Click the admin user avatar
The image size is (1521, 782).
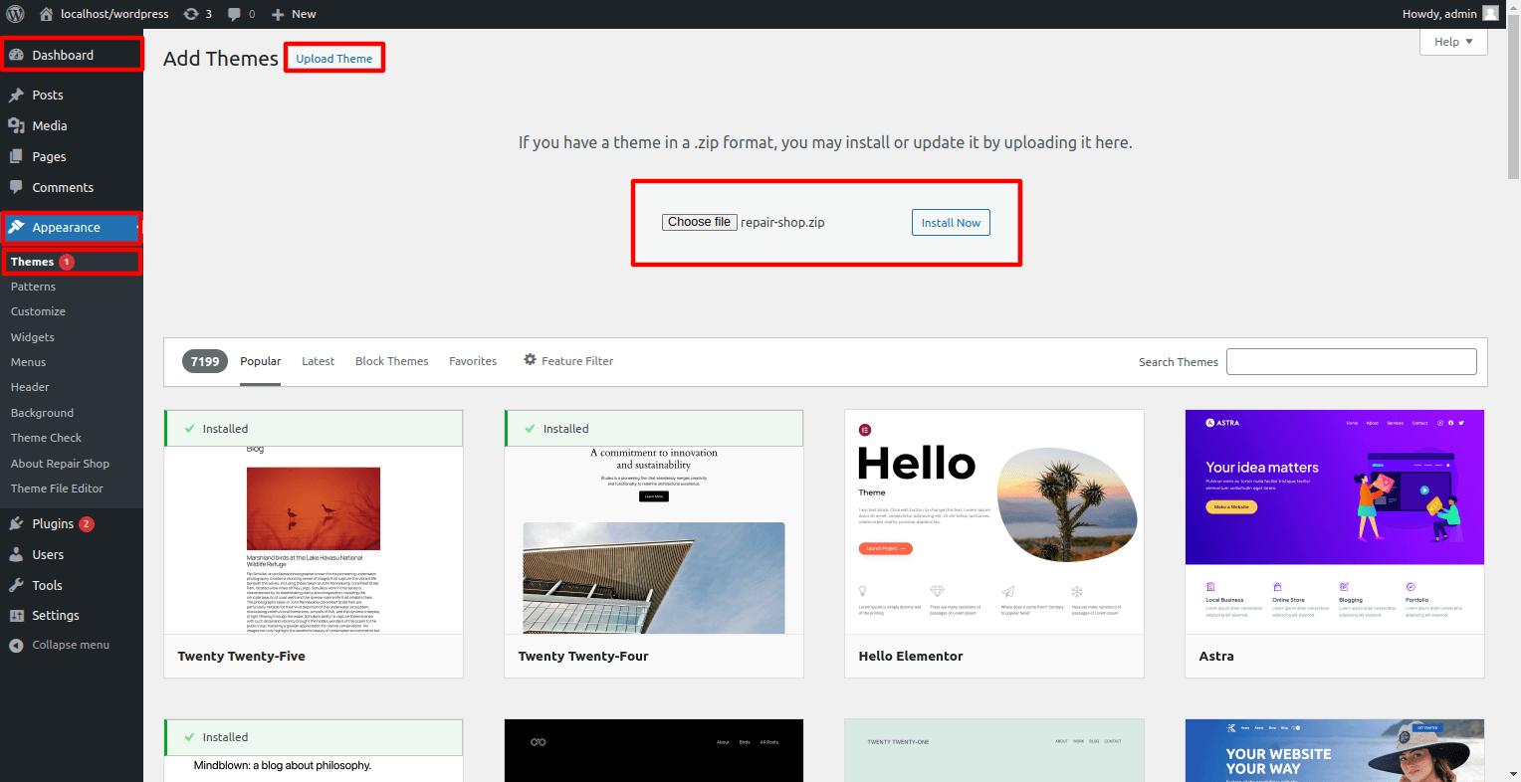point(1490,14)
